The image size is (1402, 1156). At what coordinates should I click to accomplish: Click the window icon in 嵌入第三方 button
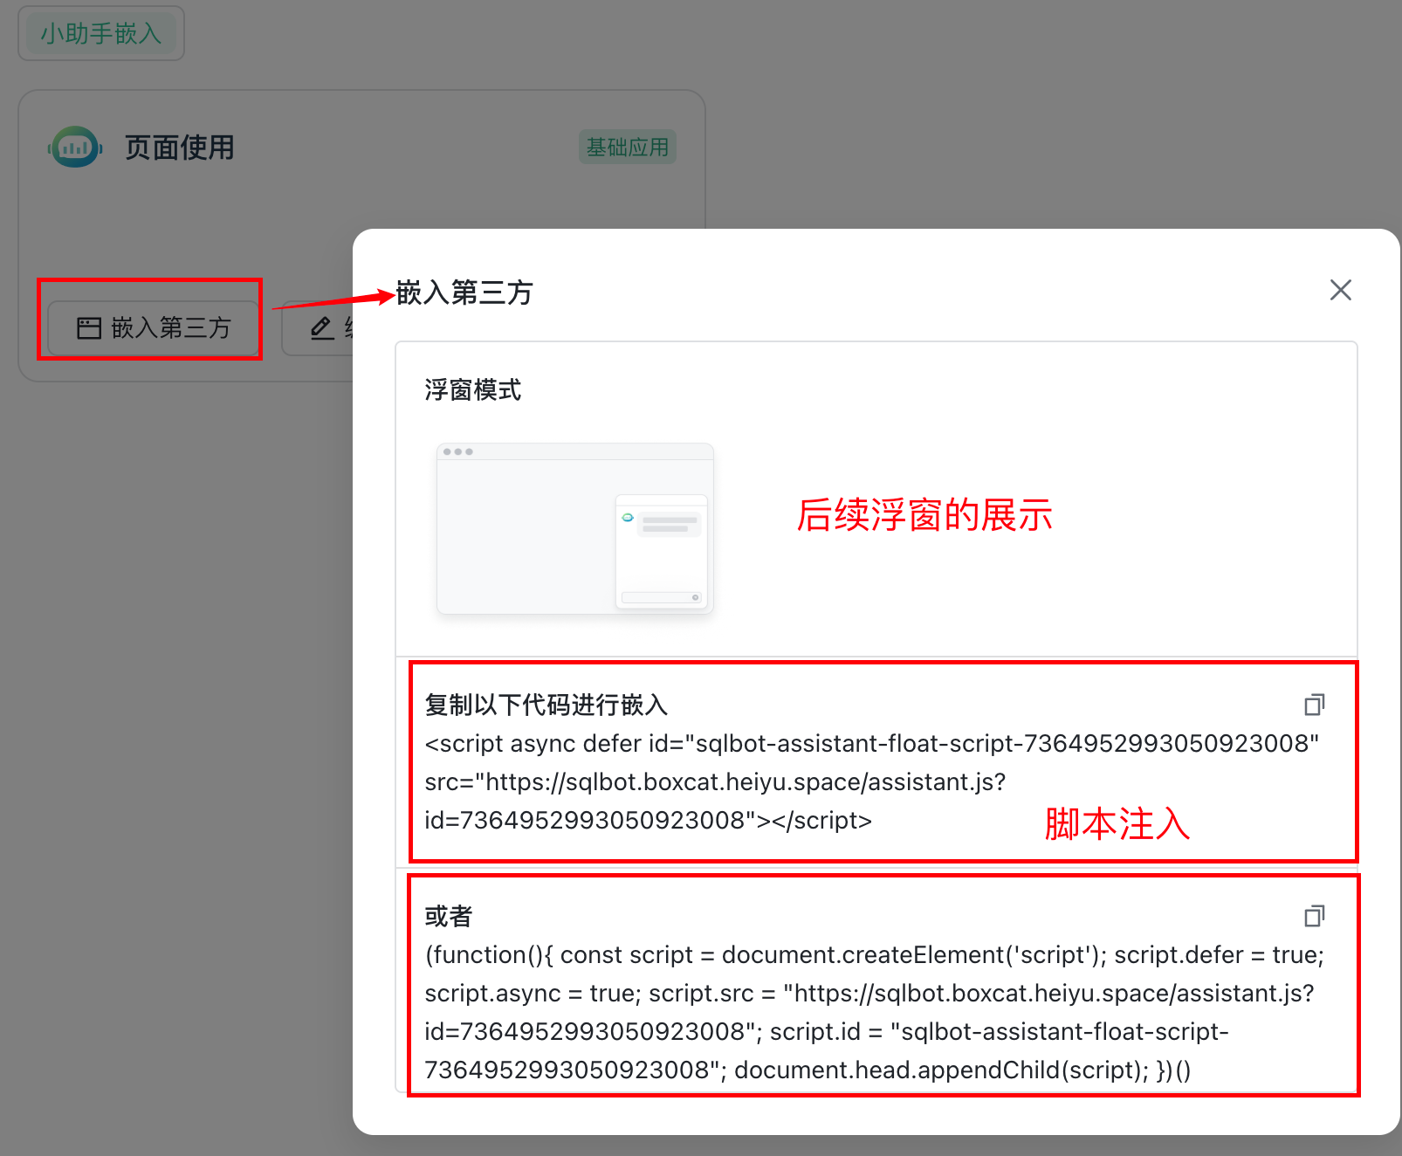coord(89,328)
